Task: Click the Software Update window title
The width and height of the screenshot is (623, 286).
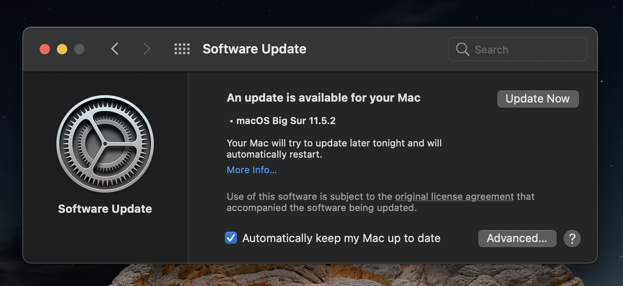Action: tap(254, 49)
